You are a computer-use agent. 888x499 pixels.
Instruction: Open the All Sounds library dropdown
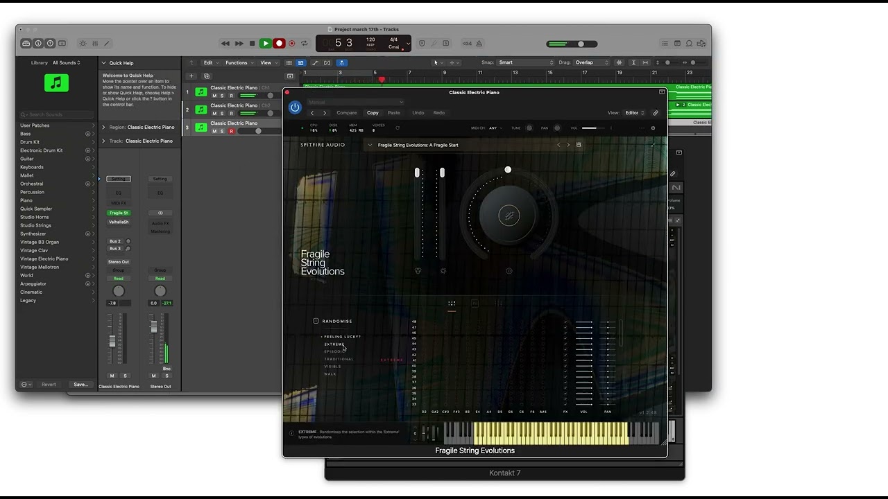67,63
